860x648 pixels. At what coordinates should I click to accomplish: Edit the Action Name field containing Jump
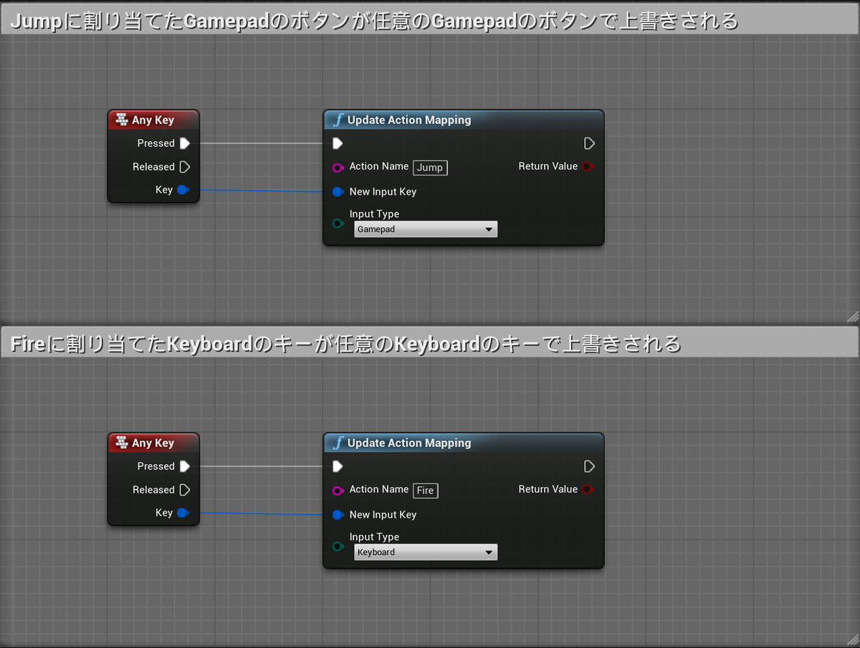[x=430, y=168]
